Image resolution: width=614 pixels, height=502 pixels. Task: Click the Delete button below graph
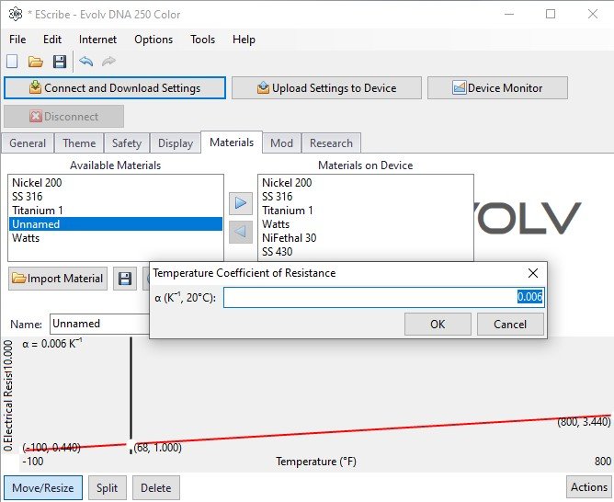tap(156, 488)
